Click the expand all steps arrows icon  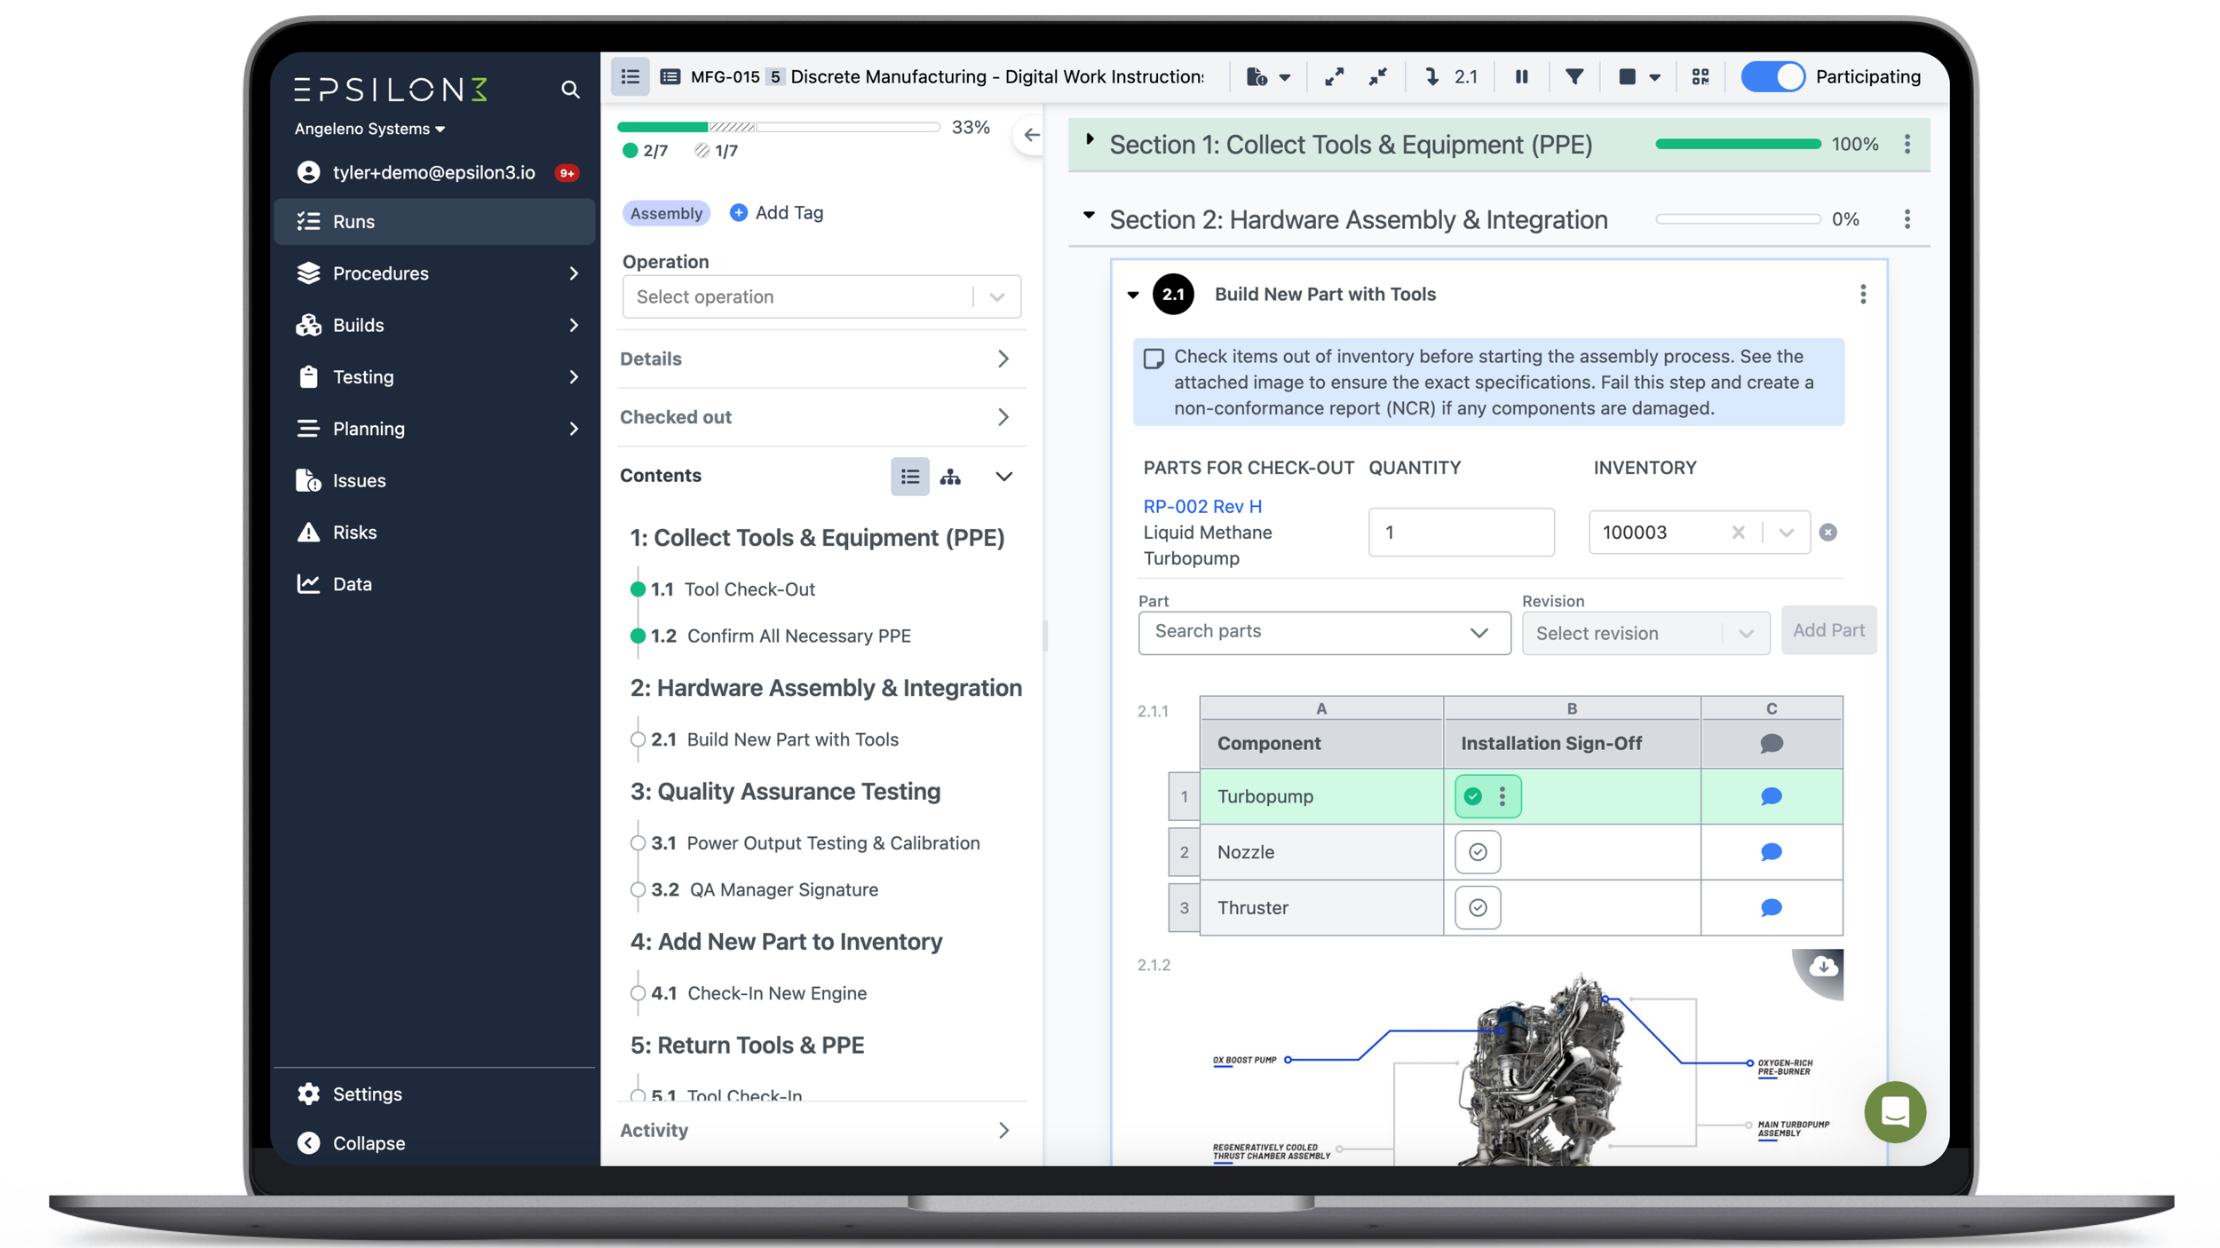pos(1333,77)
